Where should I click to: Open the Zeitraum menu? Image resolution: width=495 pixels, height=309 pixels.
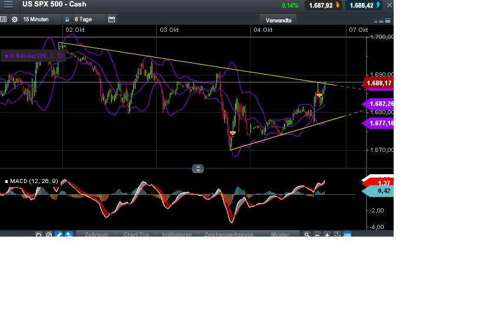[x=96, y=234]
